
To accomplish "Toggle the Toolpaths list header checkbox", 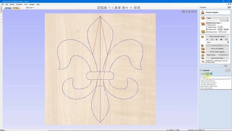I will (x=200, y=70).
